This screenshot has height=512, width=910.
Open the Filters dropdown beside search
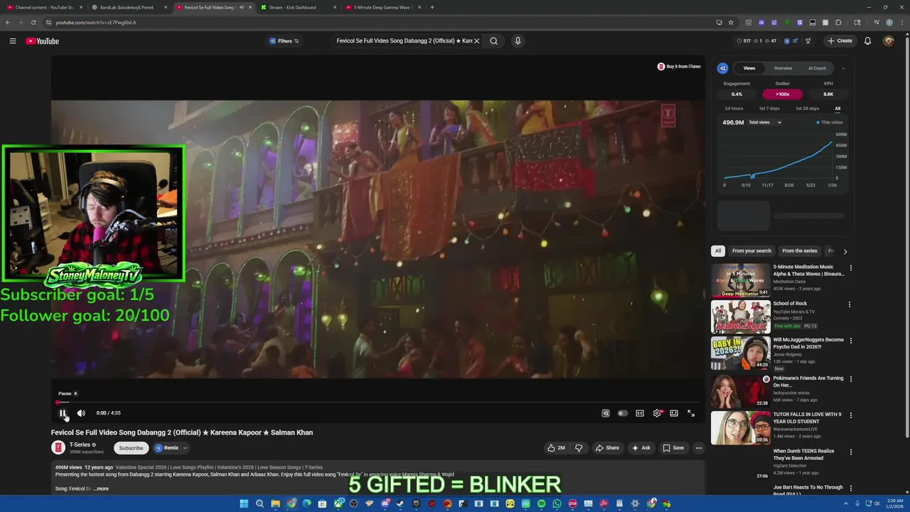[284, 41]
